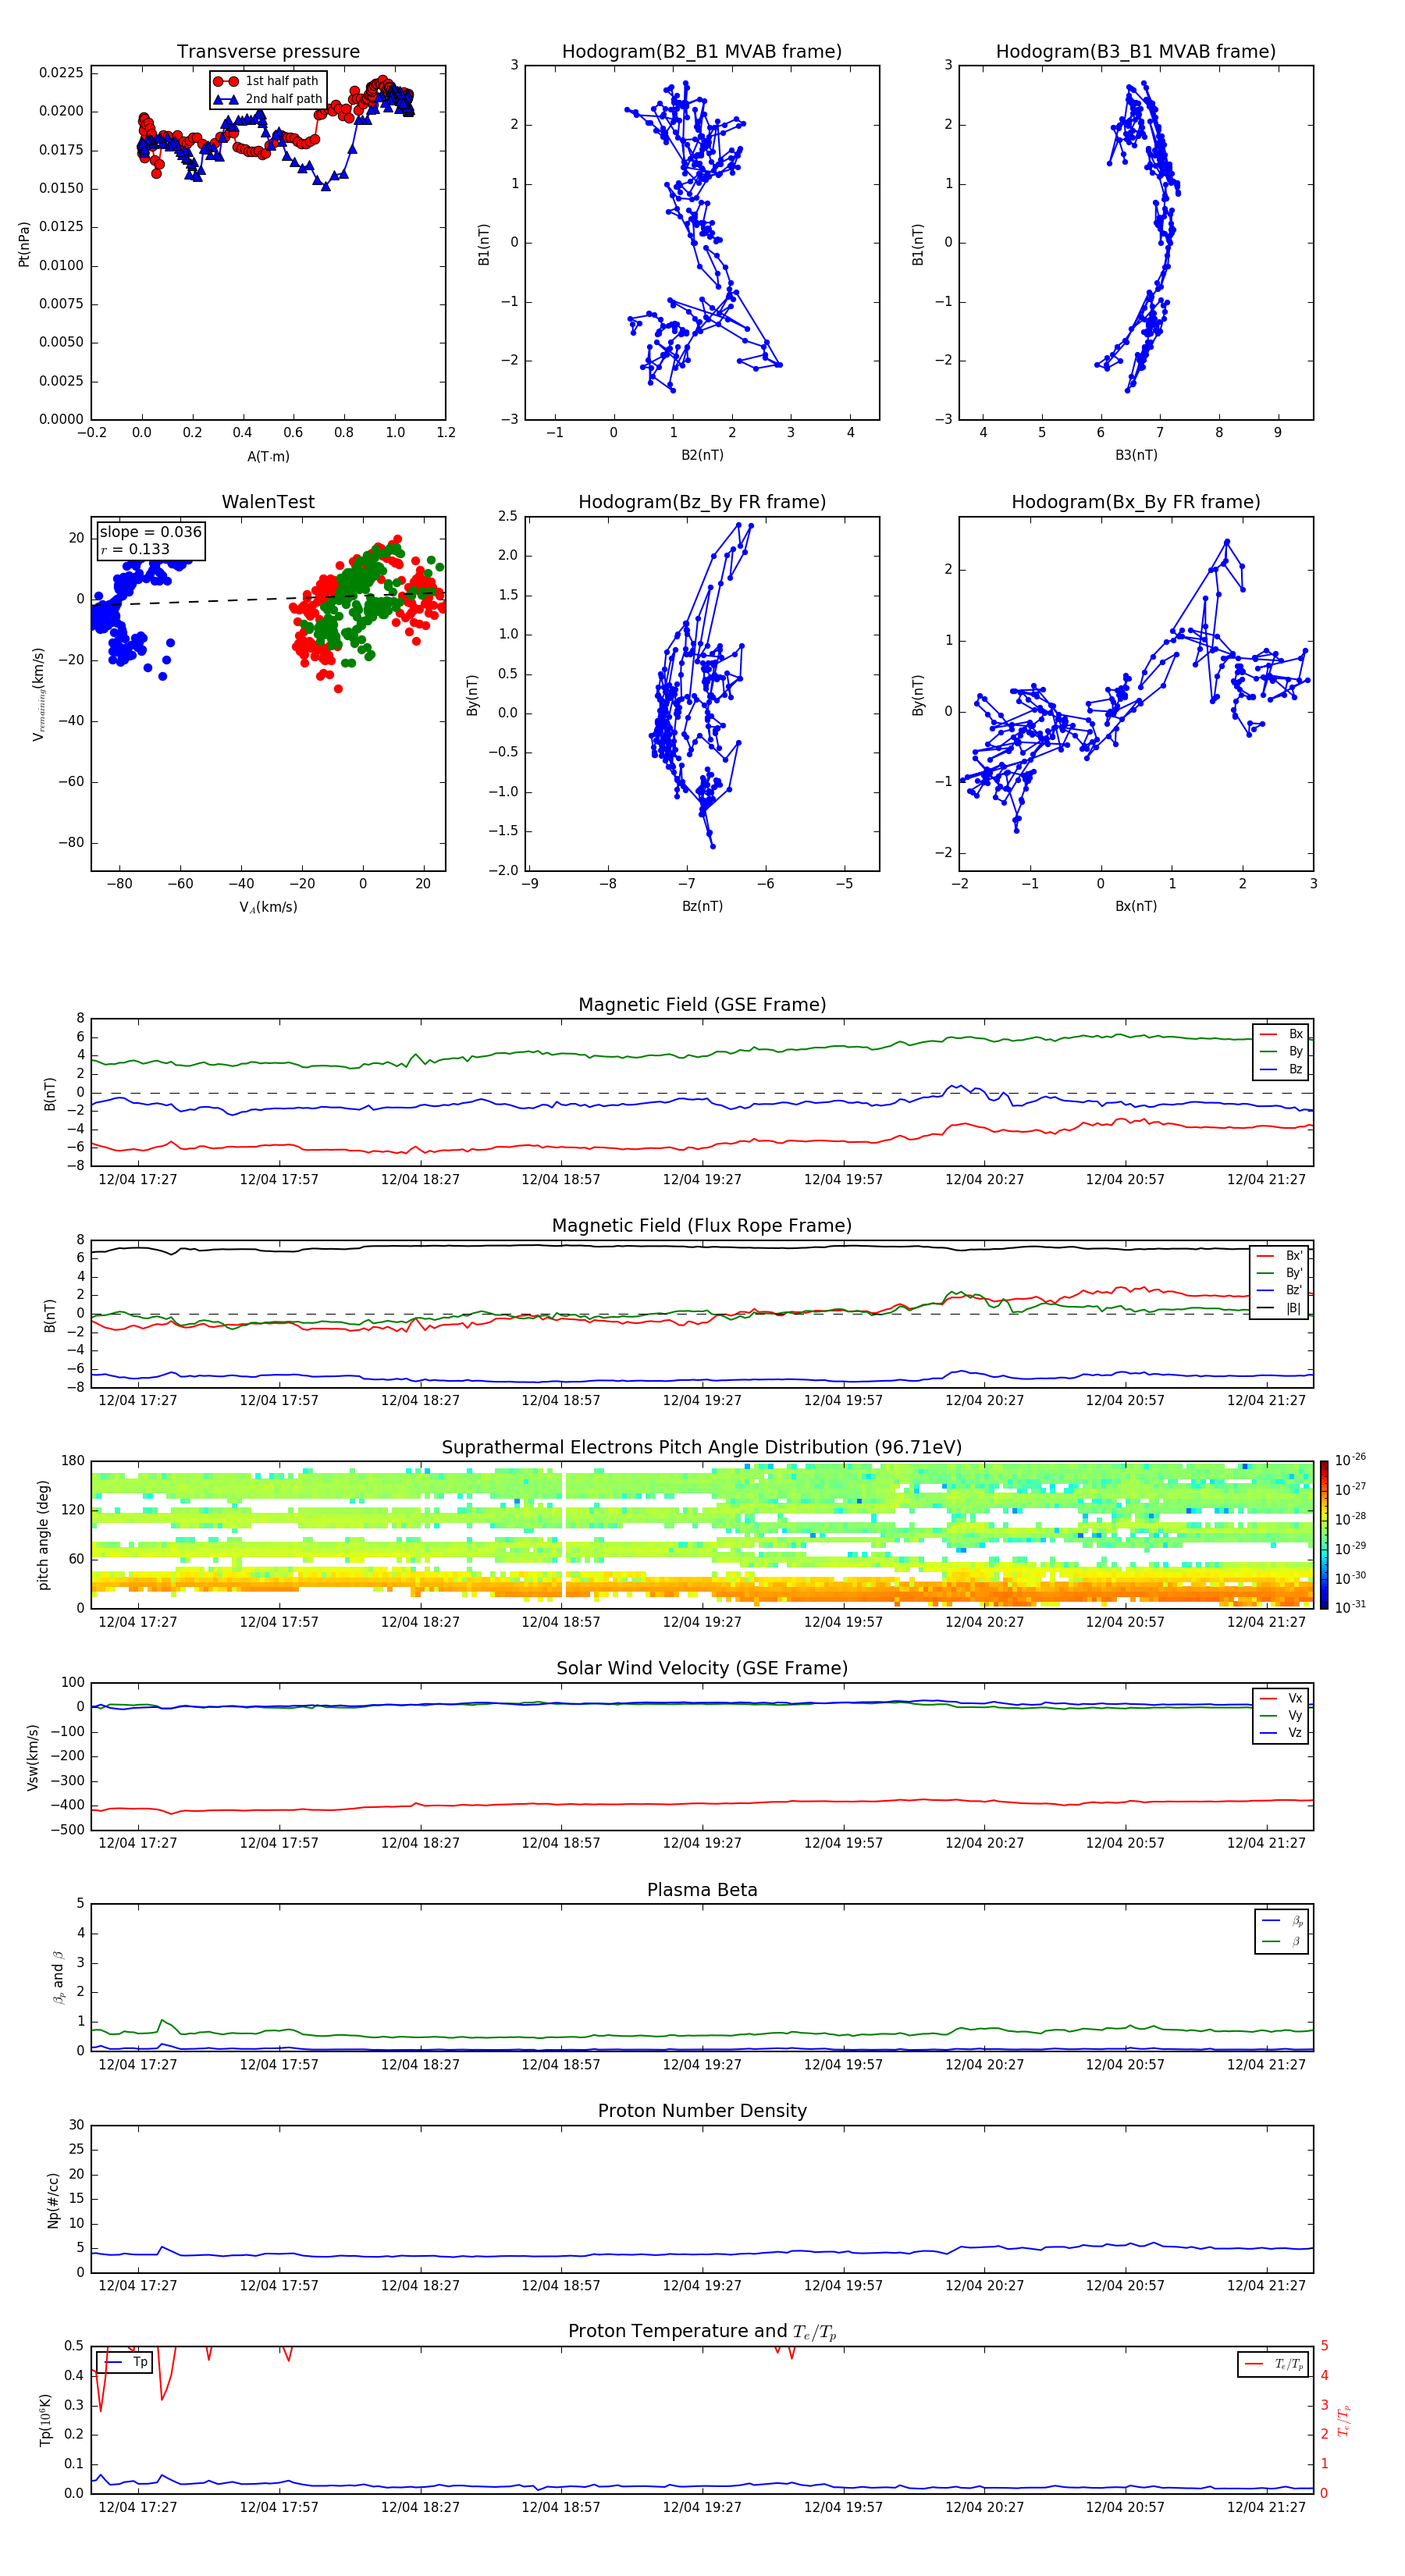Click the "2nd half path" legend entry
This screenshot has width=1405, height=2576.
(267, 99)
